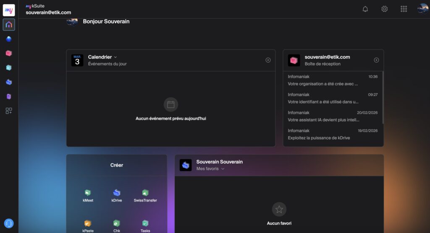Open the email dated 19/02/2026
This screenshot has width=430, height=233.
[333, 134]
